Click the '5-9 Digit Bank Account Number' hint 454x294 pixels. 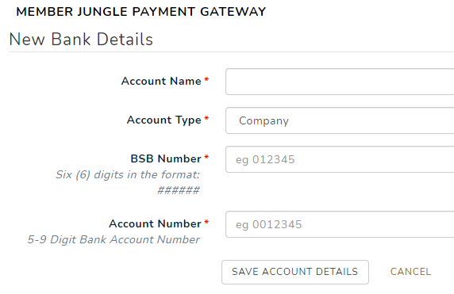[x=113, y=240]
